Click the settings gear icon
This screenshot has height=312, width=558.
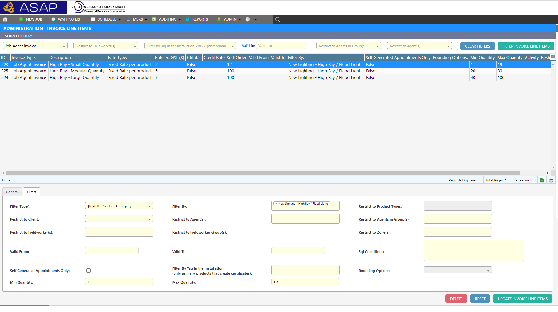(248, 19)
